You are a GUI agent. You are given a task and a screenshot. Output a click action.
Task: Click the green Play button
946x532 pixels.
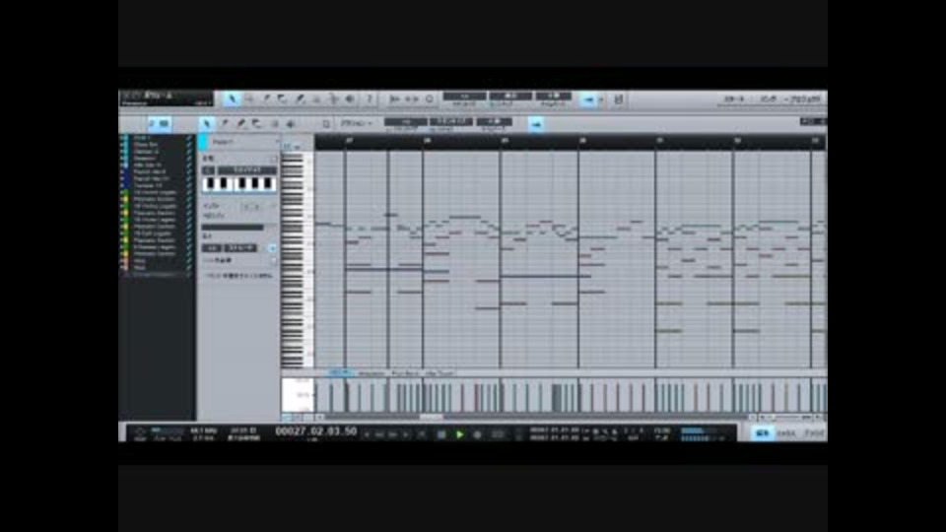460,434
